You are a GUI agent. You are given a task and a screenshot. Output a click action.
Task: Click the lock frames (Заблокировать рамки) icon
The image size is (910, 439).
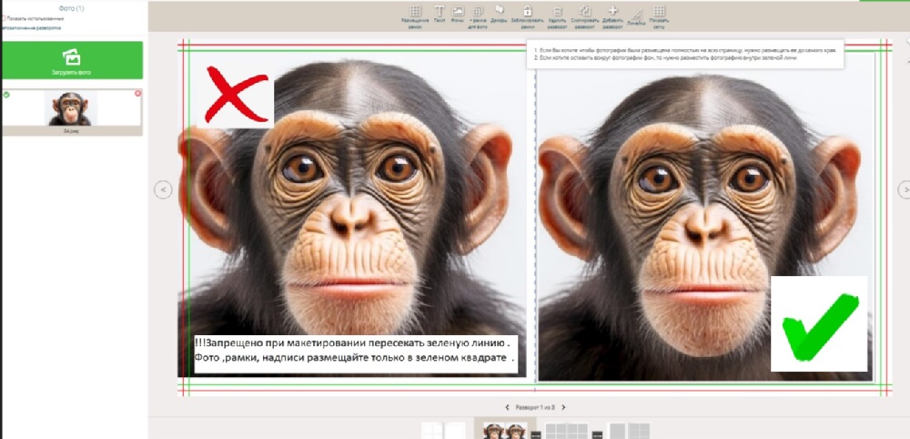[528, 13]
